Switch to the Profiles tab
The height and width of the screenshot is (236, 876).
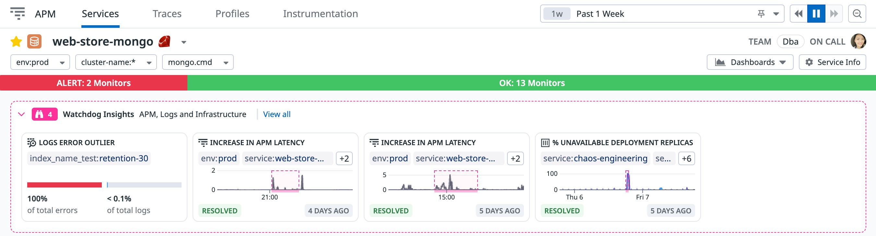point(232,14)
